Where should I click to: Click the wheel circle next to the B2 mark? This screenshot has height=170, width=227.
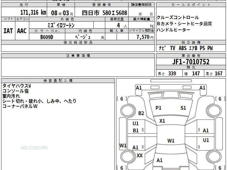tap(128, 111)
